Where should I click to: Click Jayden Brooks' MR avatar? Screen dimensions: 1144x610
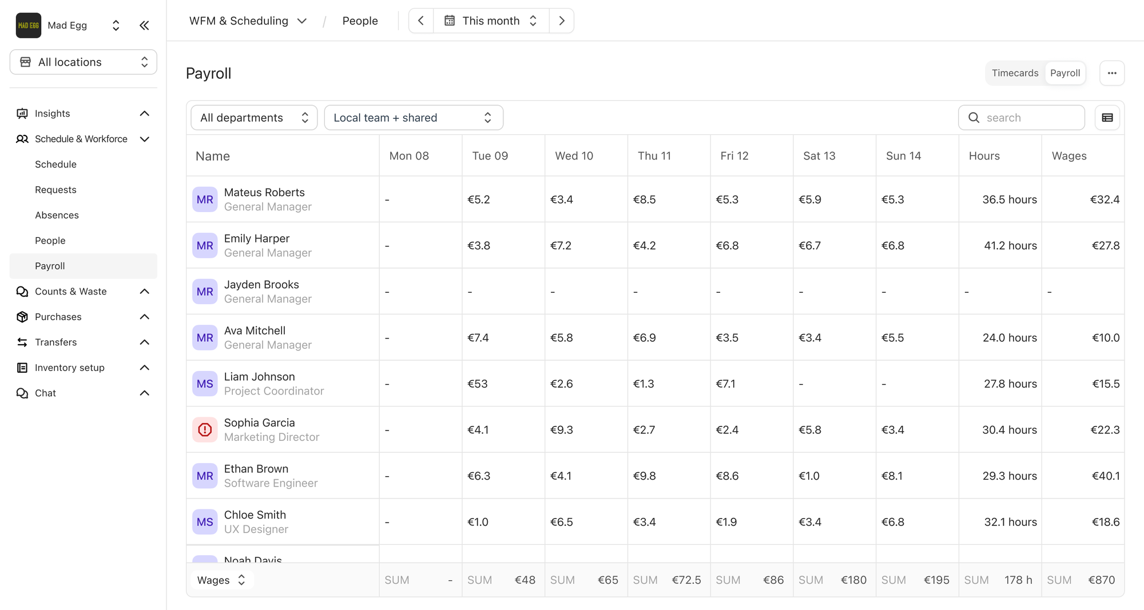tap(205, 292)
